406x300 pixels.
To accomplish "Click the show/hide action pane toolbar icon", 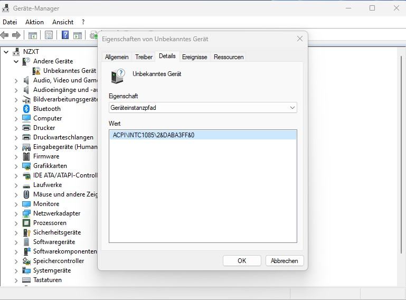I will [78, 35].
